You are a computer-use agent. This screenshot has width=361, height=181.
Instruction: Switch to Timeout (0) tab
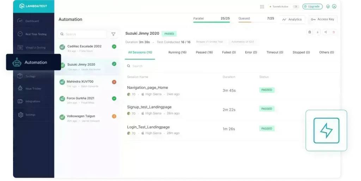[275, 53]
